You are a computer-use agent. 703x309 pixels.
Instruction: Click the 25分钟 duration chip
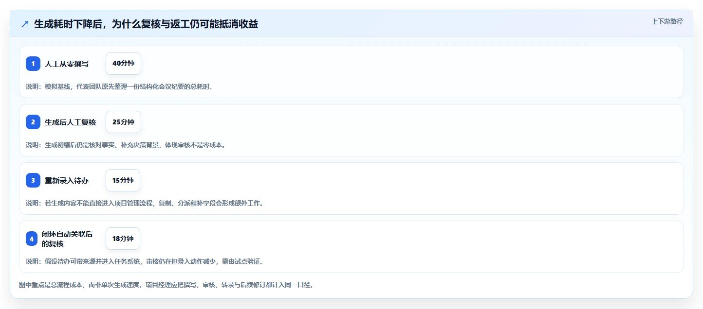(x=123, y=122)
